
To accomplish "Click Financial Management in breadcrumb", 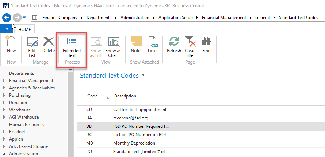I will point(224,18).
